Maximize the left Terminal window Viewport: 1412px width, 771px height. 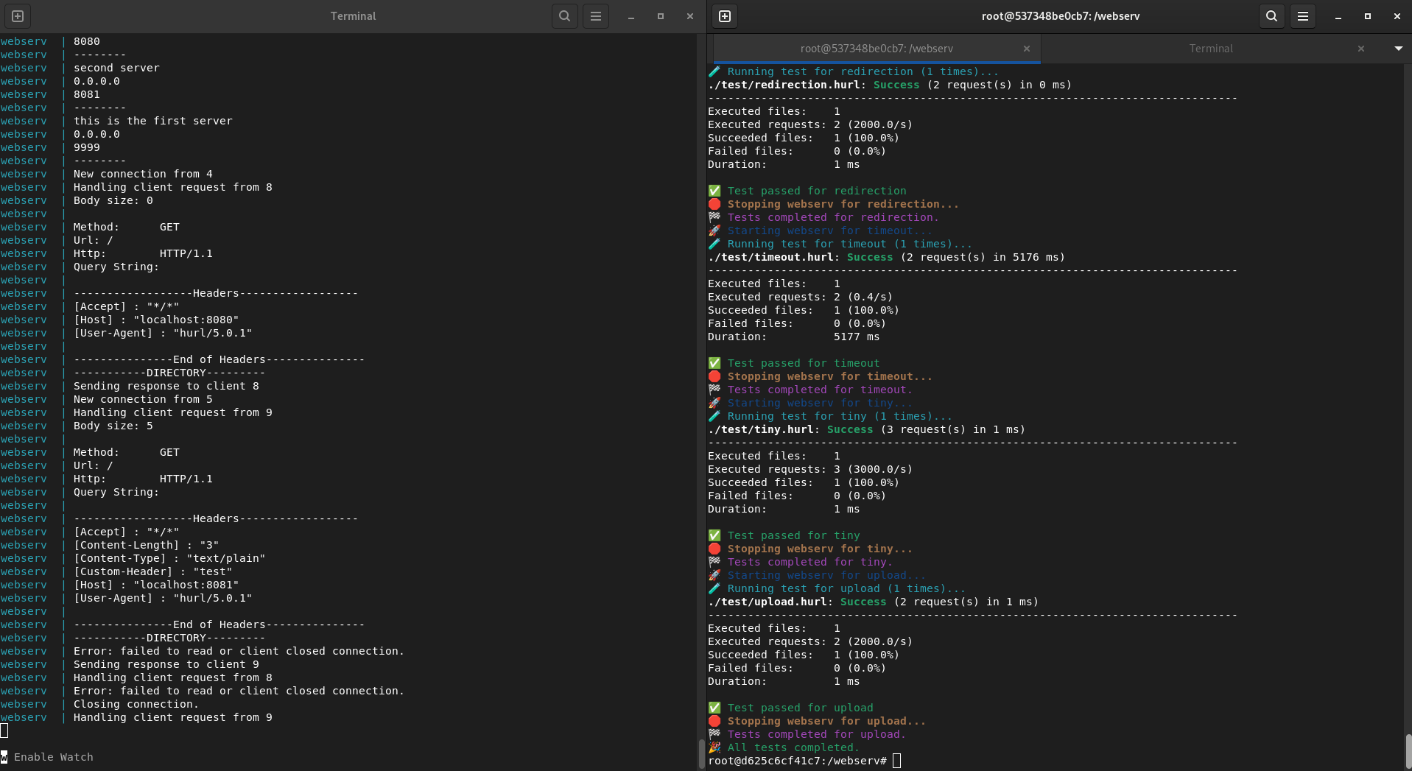tap(661, 16)
